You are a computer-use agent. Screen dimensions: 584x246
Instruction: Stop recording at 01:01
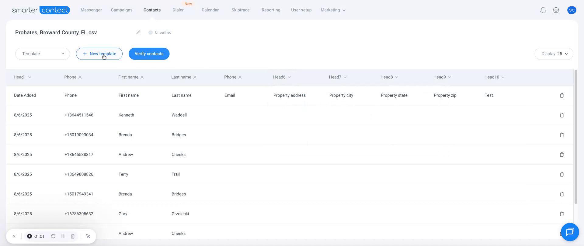pos(30,236)
